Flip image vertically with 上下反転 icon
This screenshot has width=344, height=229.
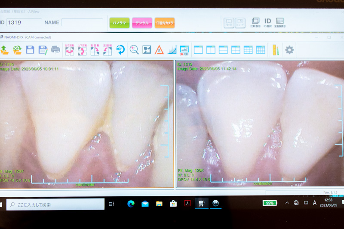82,50
